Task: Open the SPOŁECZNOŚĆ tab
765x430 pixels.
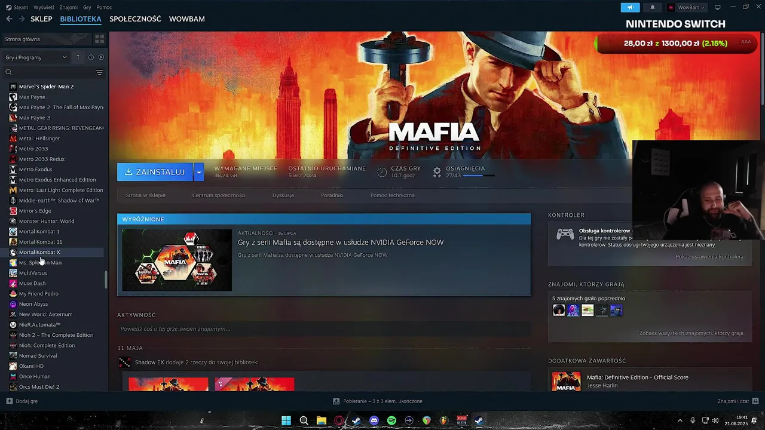Action: coord(135,19)
